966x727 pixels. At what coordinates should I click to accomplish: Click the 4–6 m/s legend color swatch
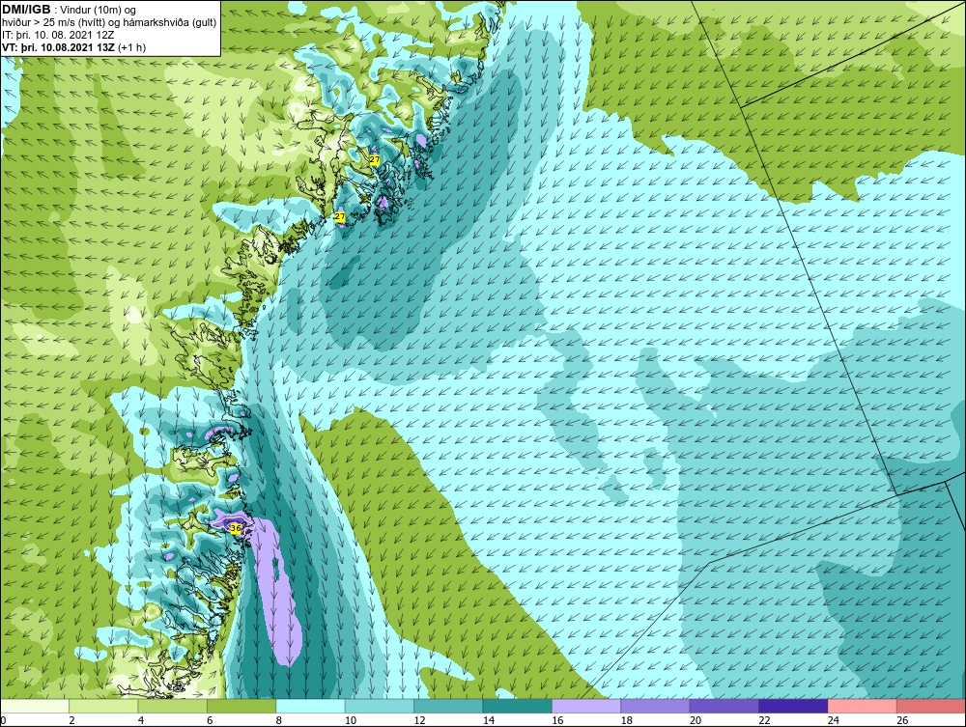(173, 706)
